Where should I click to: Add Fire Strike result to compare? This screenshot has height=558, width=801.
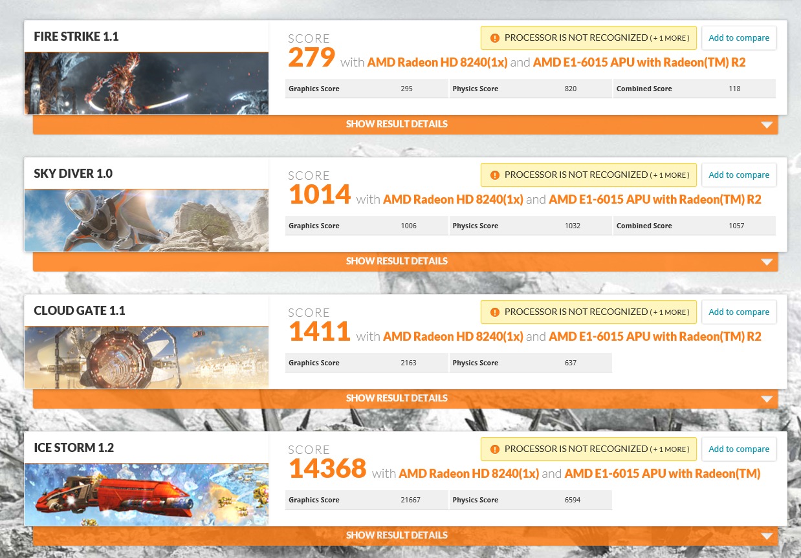pos(739,38)
